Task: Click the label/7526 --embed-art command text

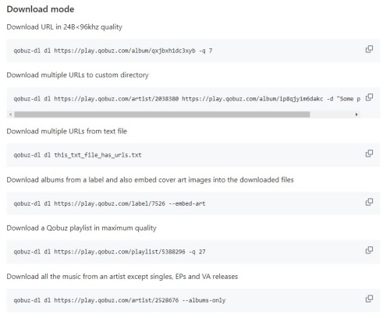Action: coord(109,203)
